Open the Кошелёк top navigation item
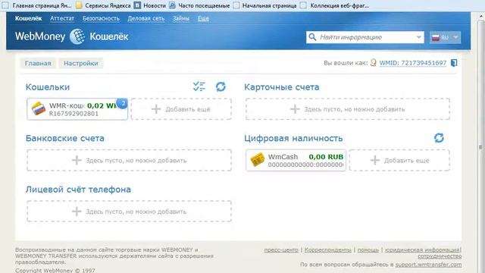This screenshot has height=273, width=485. point(29,18)
